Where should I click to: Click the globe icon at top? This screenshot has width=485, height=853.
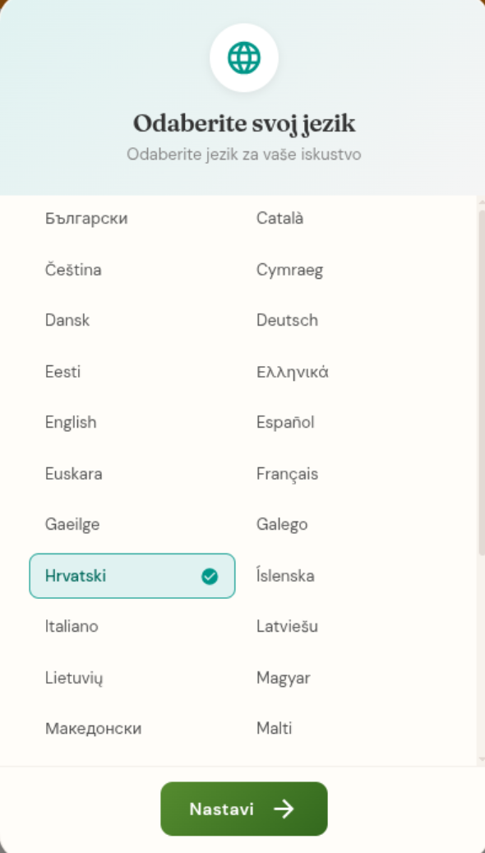244,58
